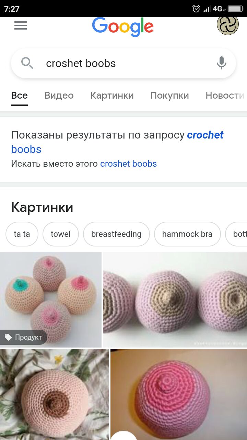
Task: Select the 'towel' filter chip
Action: [61, 234]
